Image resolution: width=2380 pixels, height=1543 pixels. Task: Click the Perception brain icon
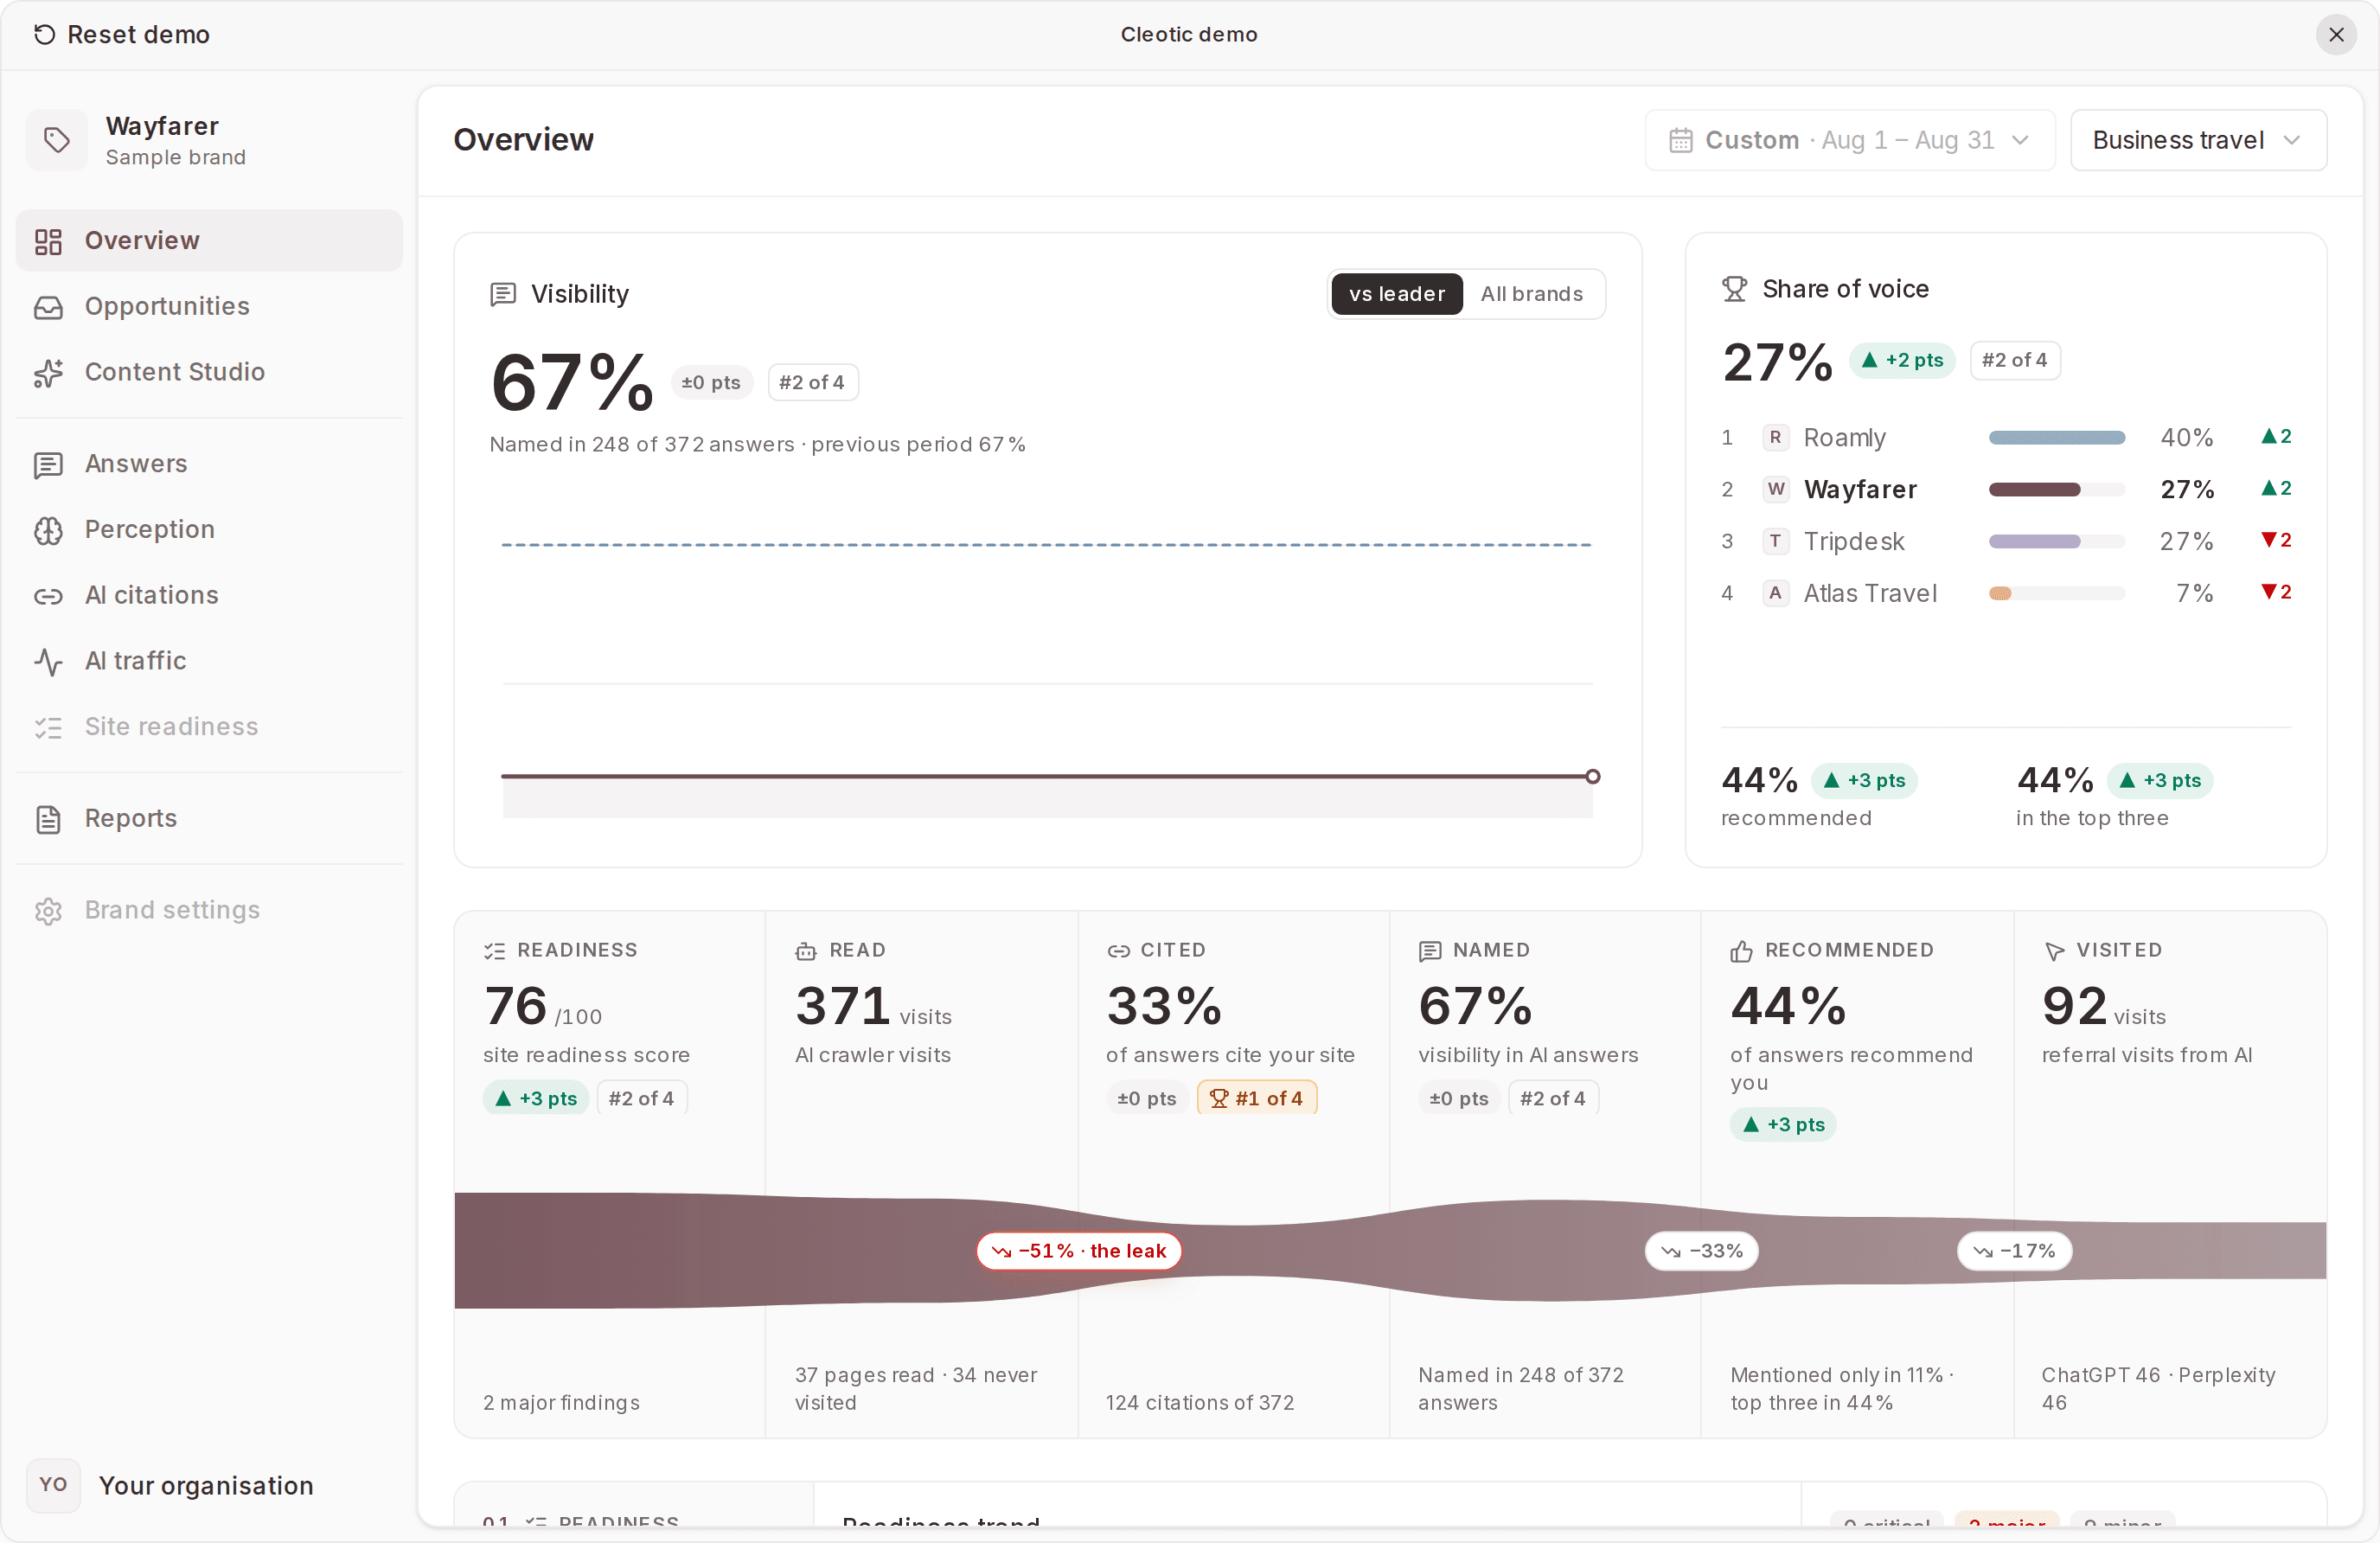(48, 531)
